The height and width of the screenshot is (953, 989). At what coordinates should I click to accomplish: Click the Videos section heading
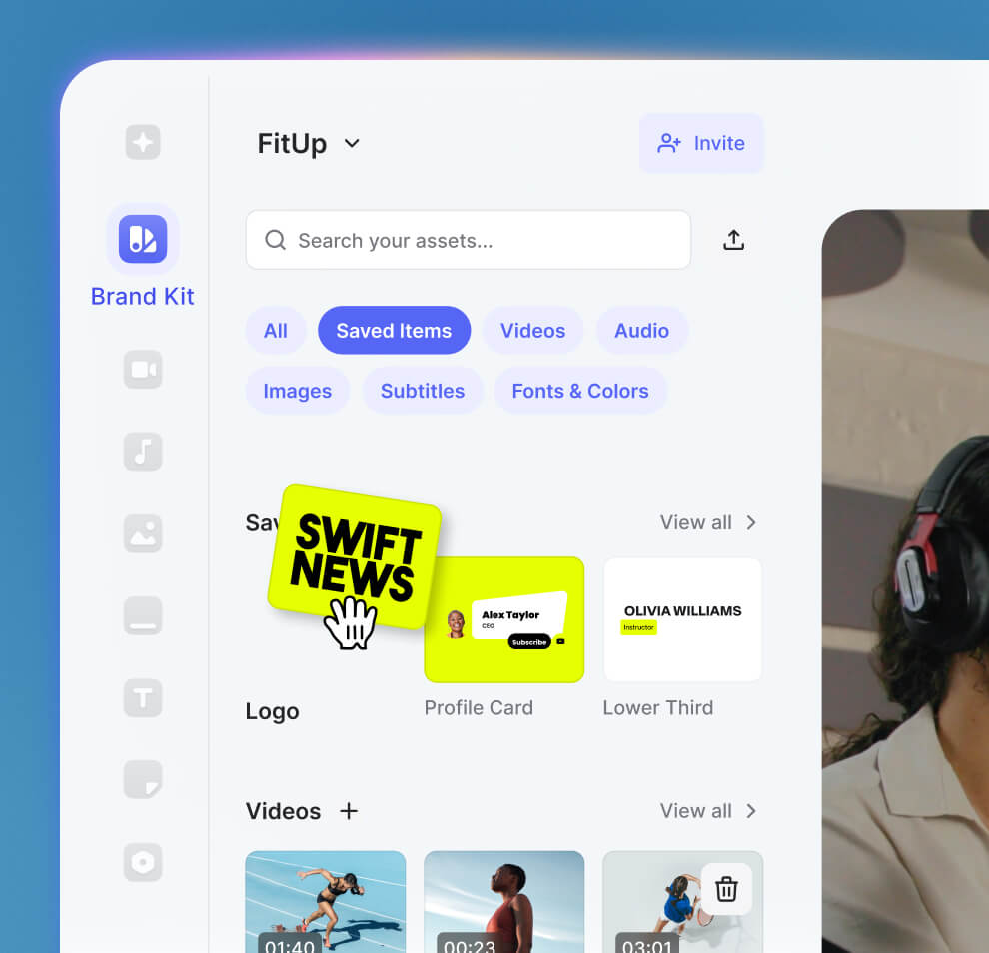tap(283, 811)
